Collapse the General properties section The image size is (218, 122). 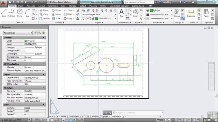(x=44, y=38)
